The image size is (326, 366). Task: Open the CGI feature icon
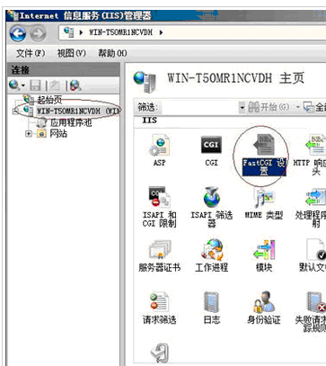tap(211, 150)
